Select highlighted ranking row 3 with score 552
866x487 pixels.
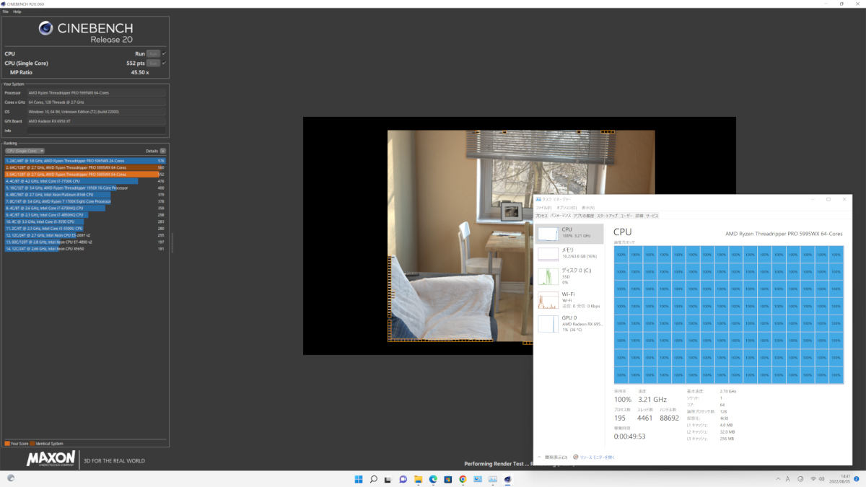pyautogui.click(x=85, y=174)
